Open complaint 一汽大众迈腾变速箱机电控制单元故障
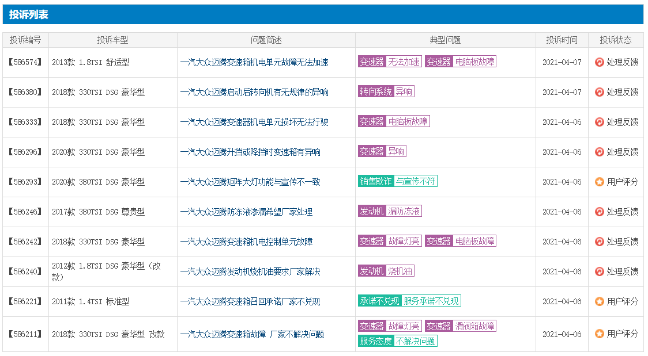 246,242
